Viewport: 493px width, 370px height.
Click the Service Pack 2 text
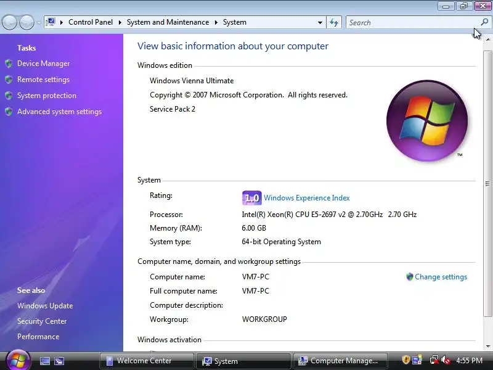coord(173,109)
